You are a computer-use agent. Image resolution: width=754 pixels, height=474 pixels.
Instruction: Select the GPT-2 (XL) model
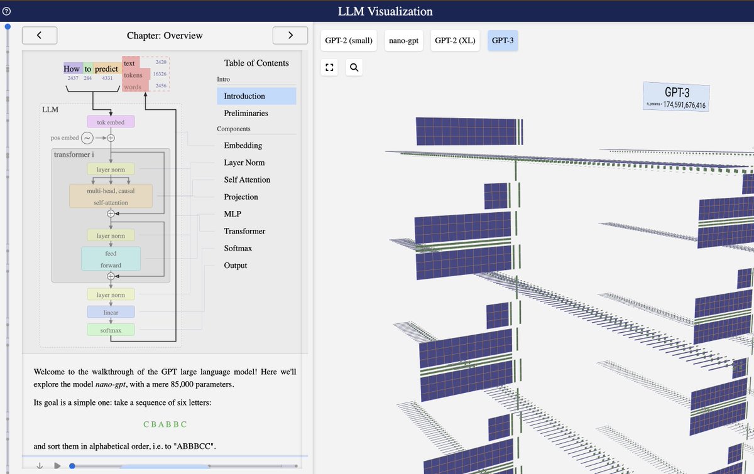(456, 41)
